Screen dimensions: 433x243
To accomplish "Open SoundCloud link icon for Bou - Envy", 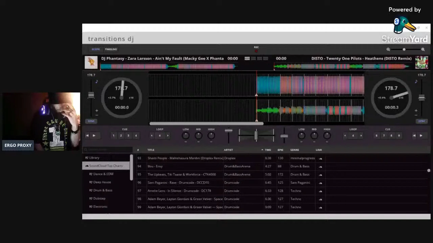I will pyautogui.click(x=320, y=166).
